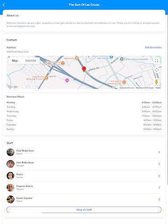
Task: Click the red location pin
Action: 84,69
